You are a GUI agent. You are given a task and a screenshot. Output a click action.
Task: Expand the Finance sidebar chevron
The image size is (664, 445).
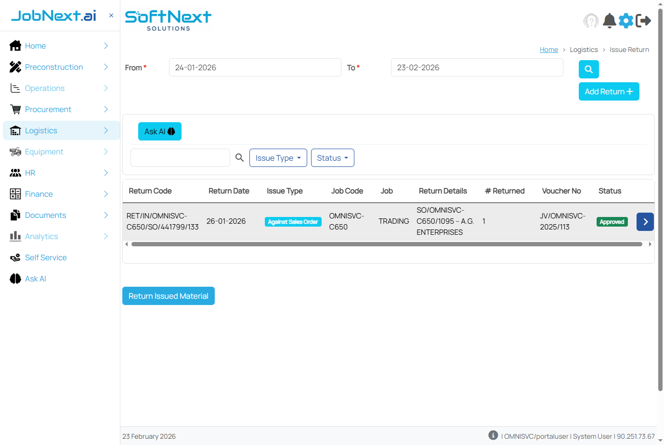[106, 194]
